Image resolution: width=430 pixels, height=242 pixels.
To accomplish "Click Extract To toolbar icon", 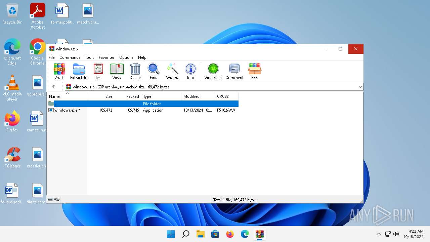I will [79, 71].
